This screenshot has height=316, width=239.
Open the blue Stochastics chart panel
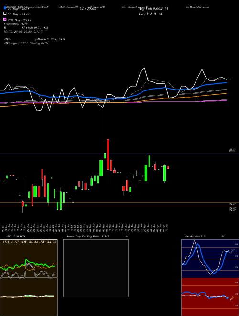(x=210, y=259)
